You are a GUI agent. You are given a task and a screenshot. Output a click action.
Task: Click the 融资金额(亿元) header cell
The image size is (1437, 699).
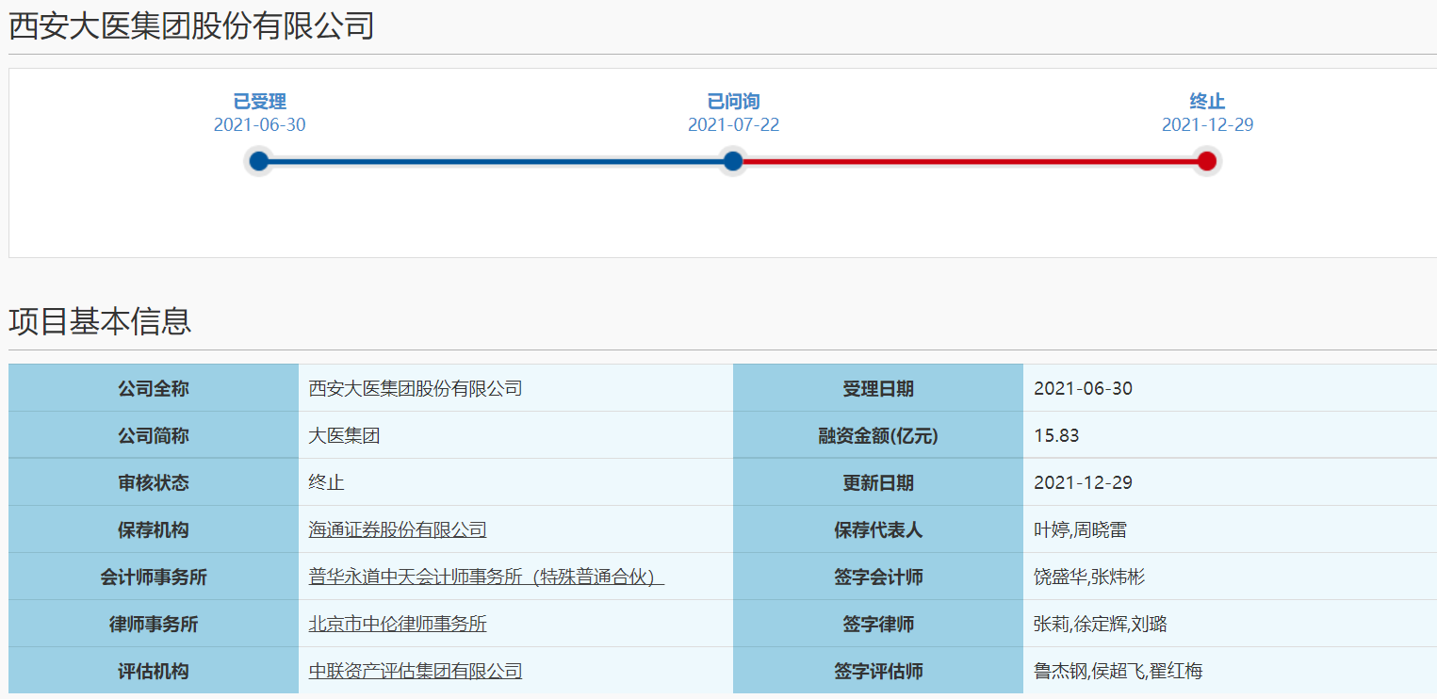878,435
